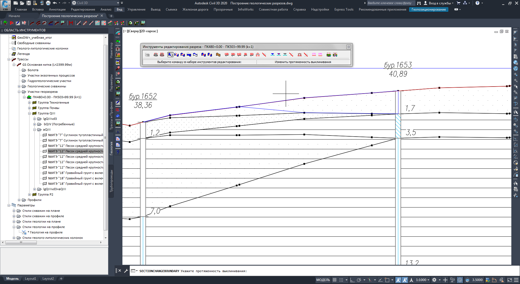Viewport: 520px width, 284px height.
Task: Click the Open folder icon in quick access toolbar
Action: click(22, 3)
